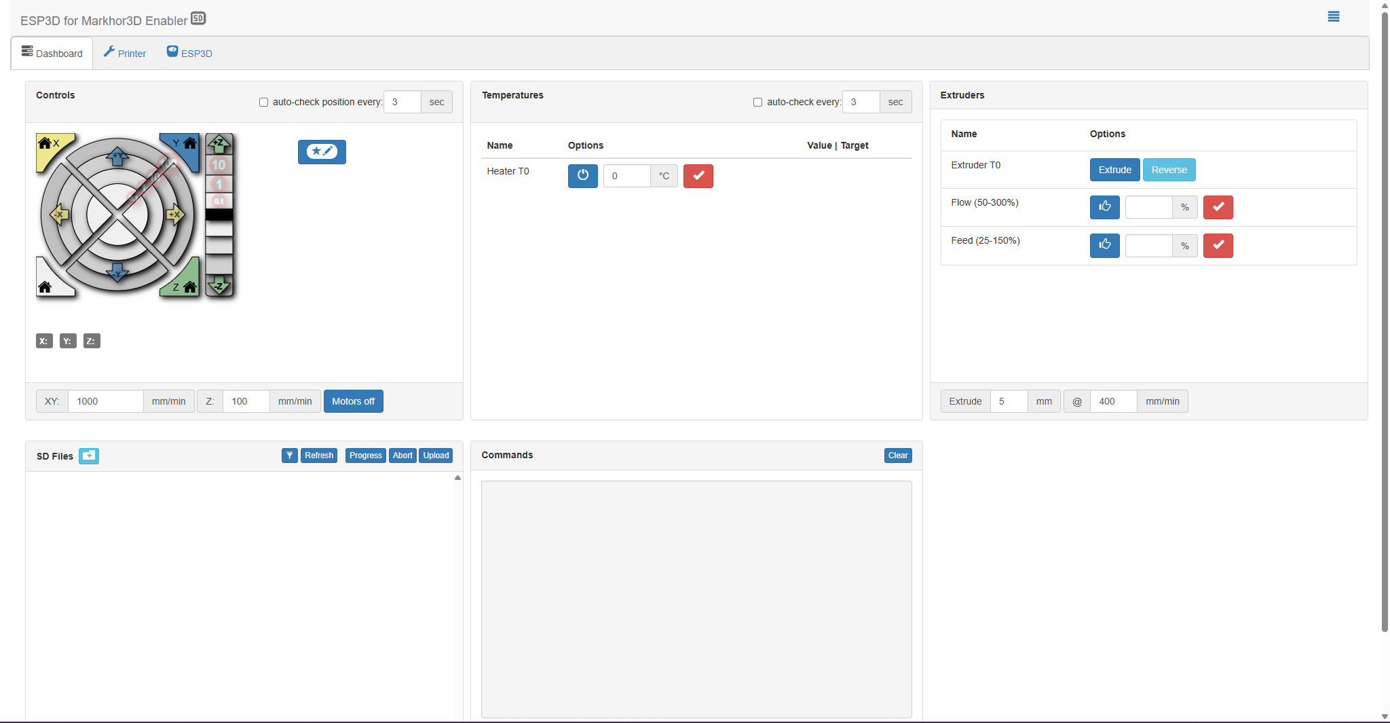
Task: Turn off Heater T0 with power icon
Action: pyautogui.click(x=582, y=176)
